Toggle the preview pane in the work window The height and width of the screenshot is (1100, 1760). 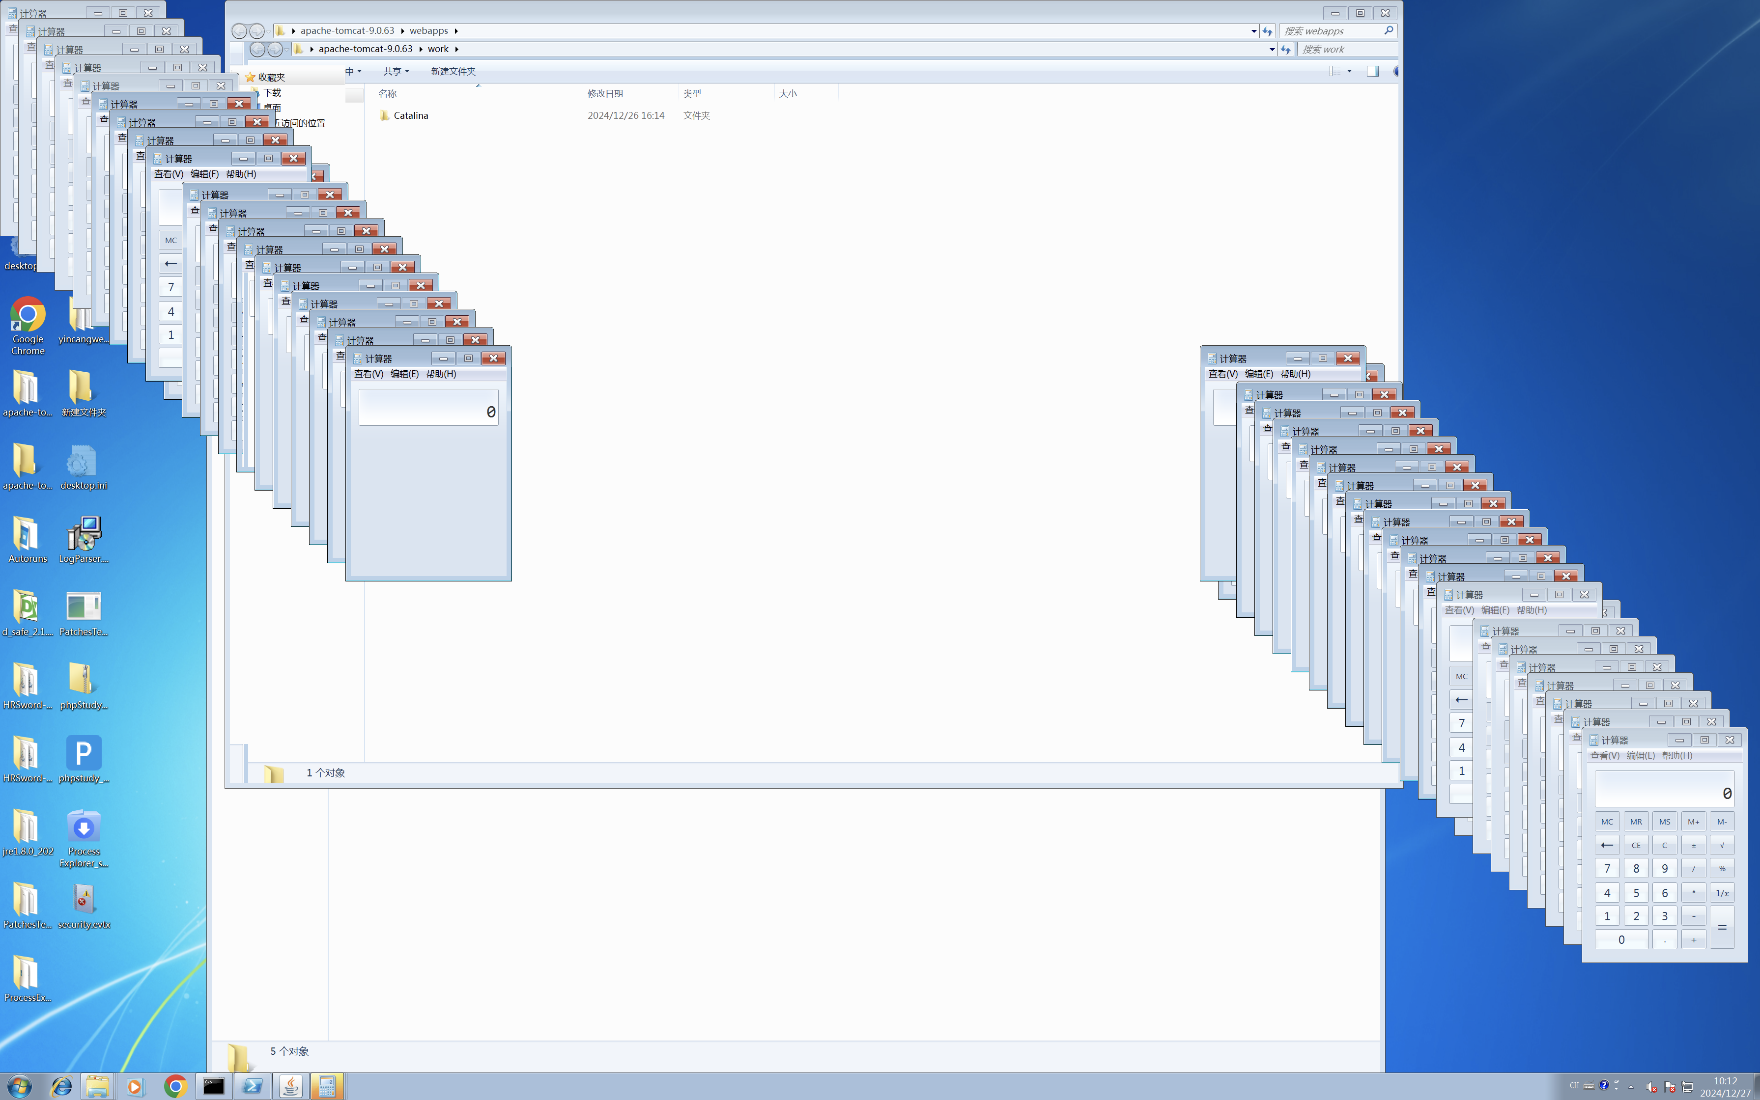click(x=1372, y=71)
